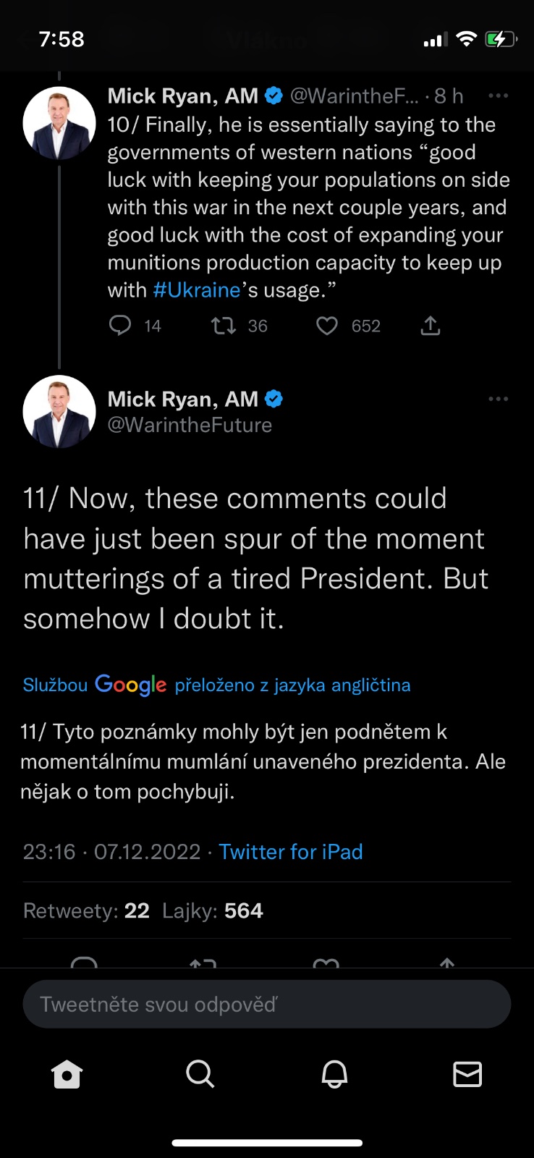
Task: Tap the verified badge on main tweet
Action: click(x=274, y=399)
